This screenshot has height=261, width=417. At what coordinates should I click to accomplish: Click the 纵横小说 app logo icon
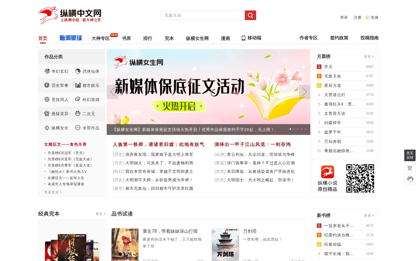point(327,172)
